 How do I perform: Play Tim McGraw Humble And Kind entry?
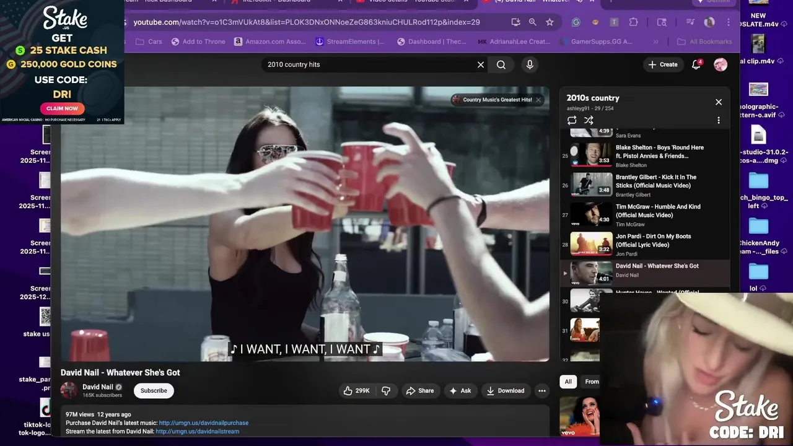click(x=644, y=216)
